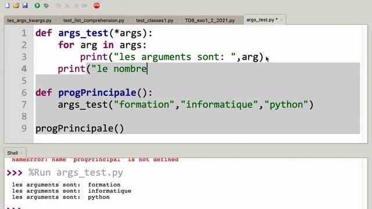Open a file using the folder icon
Image resolution: width=372 pixels, height=209 pixels.
(x=16, y=5)
